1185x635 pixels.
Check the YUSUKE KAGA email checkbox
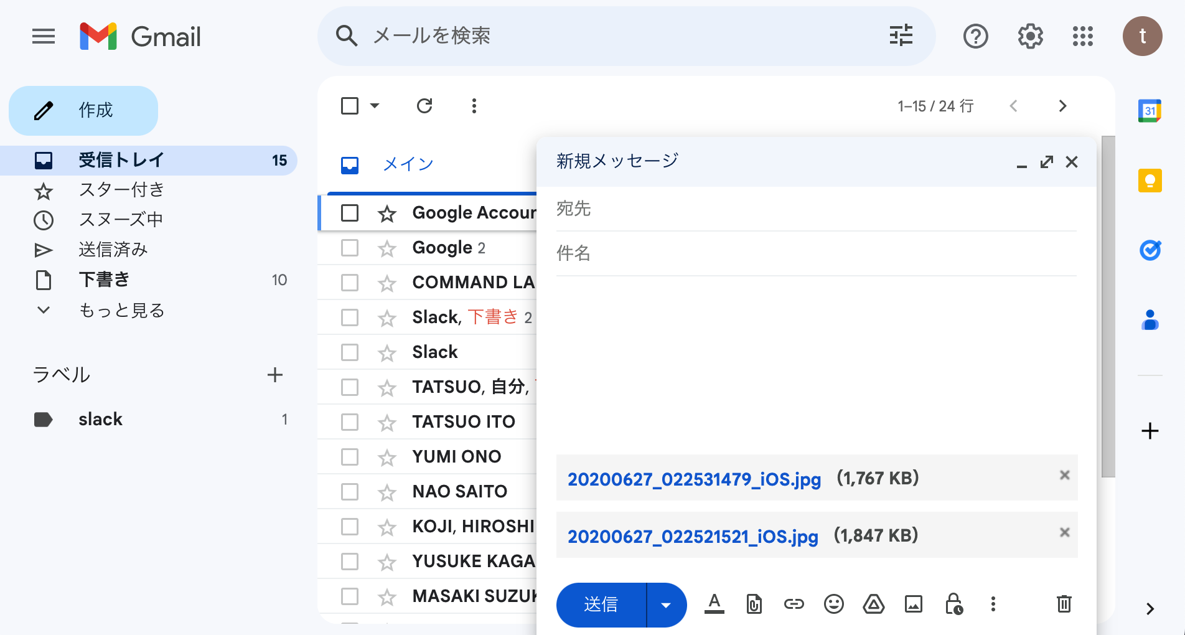pyautogui.click(x=350, y=562)
